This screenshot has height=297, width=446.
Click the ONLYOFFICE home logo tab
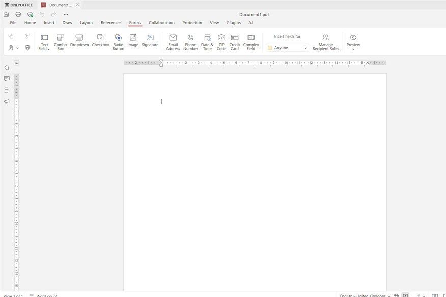pos(19,5)
